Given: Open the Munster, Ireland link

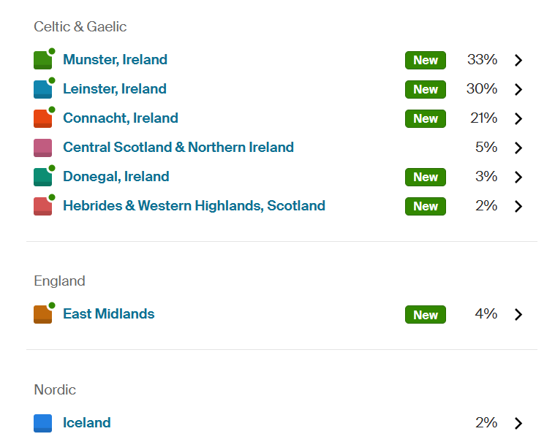Looking at the screenshot, I should coord(115,59).
